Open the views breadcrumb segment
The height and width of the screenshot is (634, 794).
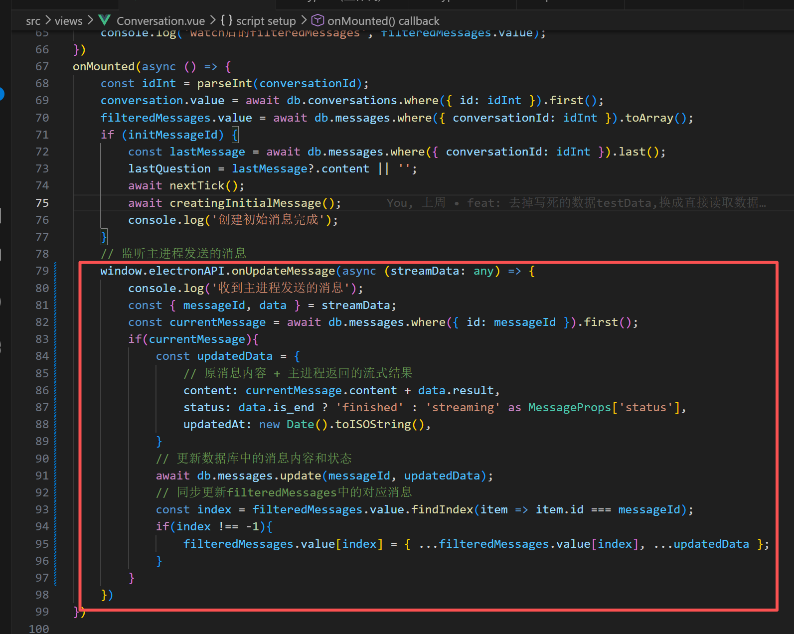[x=68, y=21]
